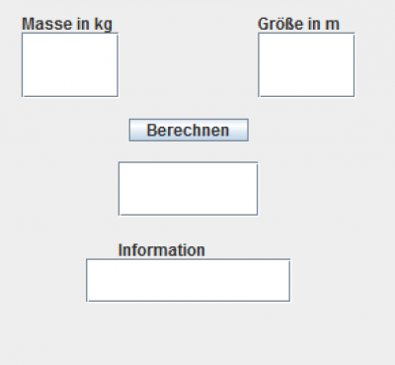Image resolution: width=395 pixels, height=365 pixels.
Task: Click the white box under "Größe in m"
Action: pyautogui.click(x=306, y=65)
